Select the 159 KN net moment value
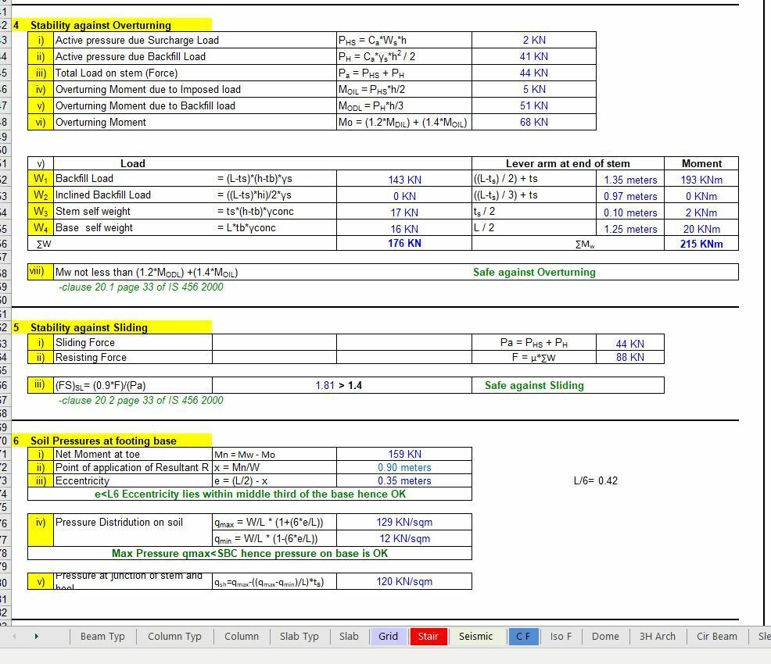The height and width of the screenshot is (664, 771). pos(404,455)
